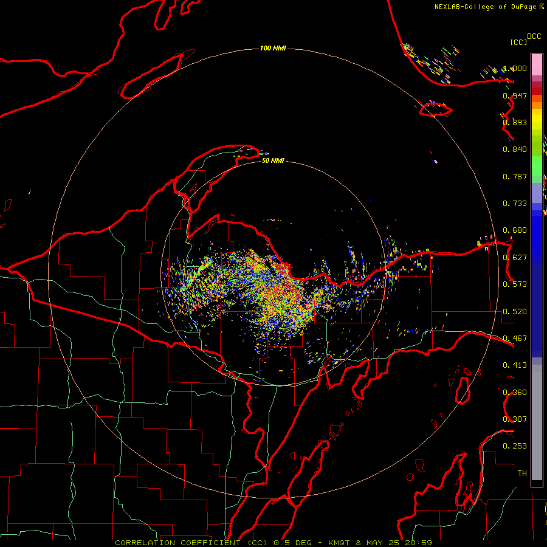Click the 0.573 color scale value
547x547 pixels.
coord(515,284)
